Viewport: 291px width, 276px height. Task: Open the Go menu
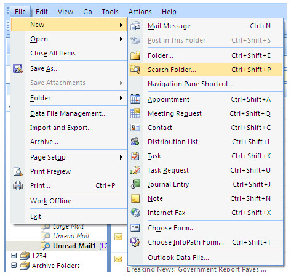87,12
